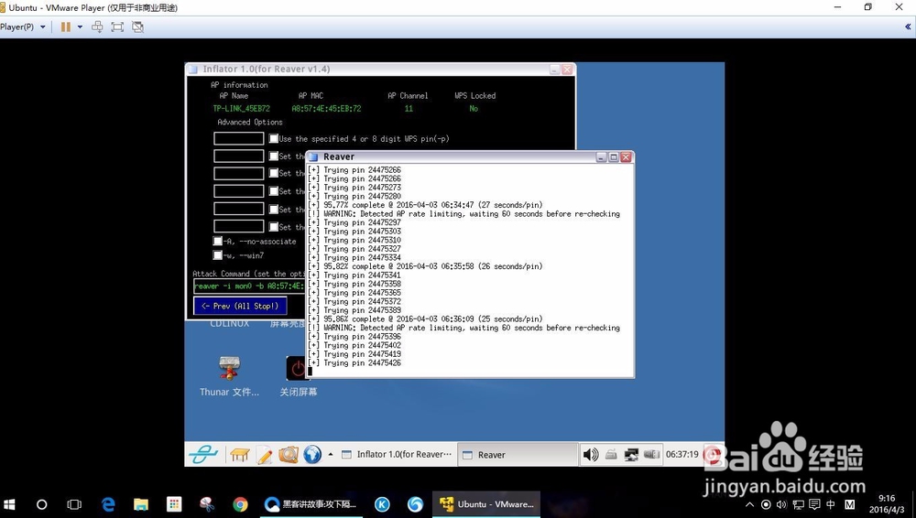Open File Explorer from taskbar

click(141, 504)
